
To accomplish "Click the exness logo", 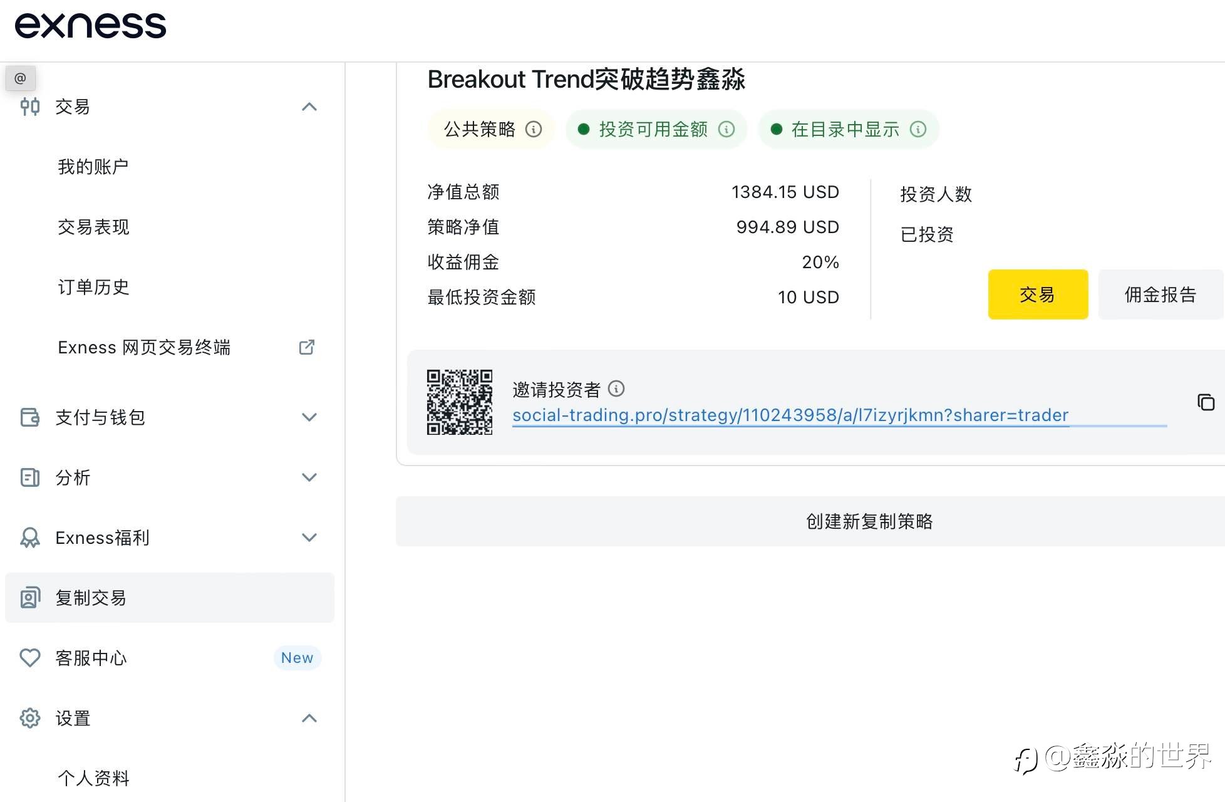I will click(91, 26).
